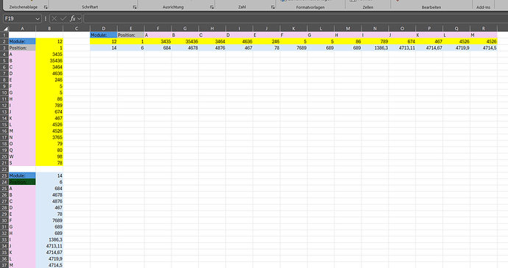508x268 pixels.
Task: Open the Zwischenablage dialog launcher
Action: (46, 7)
